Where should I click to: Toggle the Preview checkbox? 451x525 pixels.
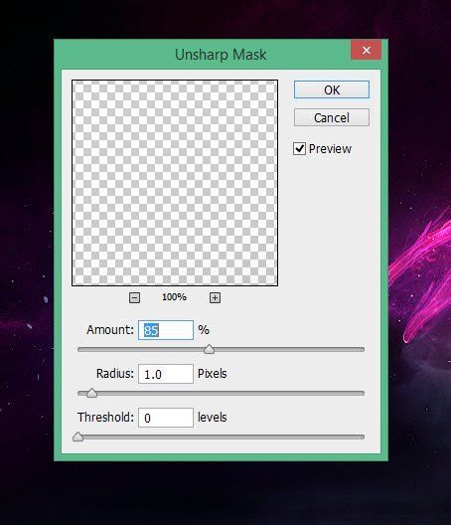click(299, 149)
